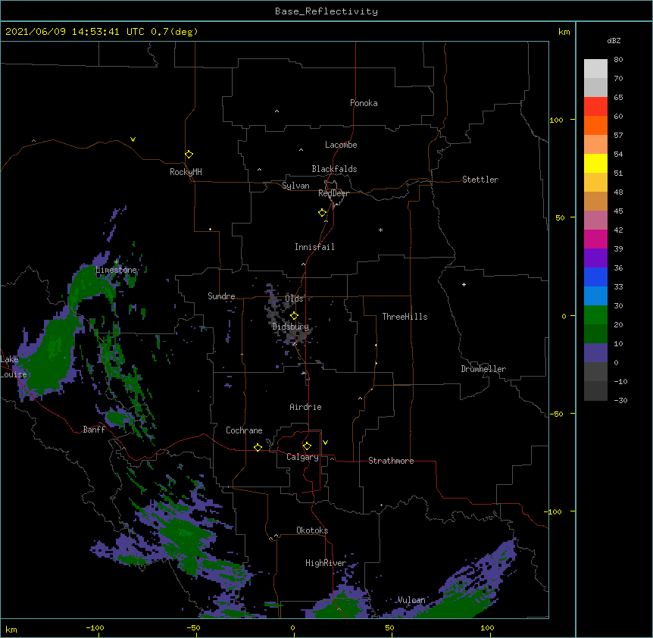Click the km unit label at top right
This screenshot has height=638, width=653.
pyautogui.click(x=564, y=32)
